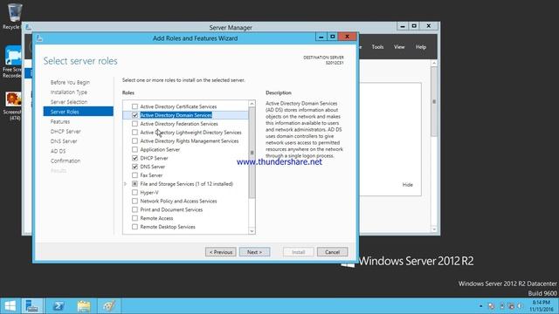Go to DNS Server wizard step
The width and height of the screenshot is (559, 314).
64,141
